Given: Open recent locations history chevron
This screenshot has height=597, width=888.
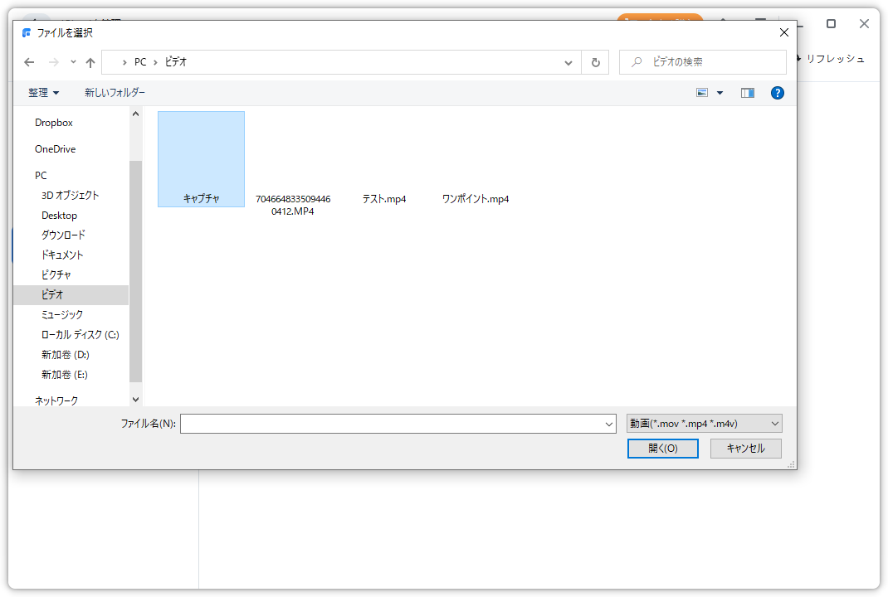Looking at the screenshot, I should (73, 62).
